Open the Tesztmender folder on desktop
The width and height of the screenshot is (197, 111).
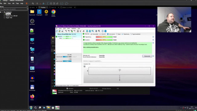32,13
